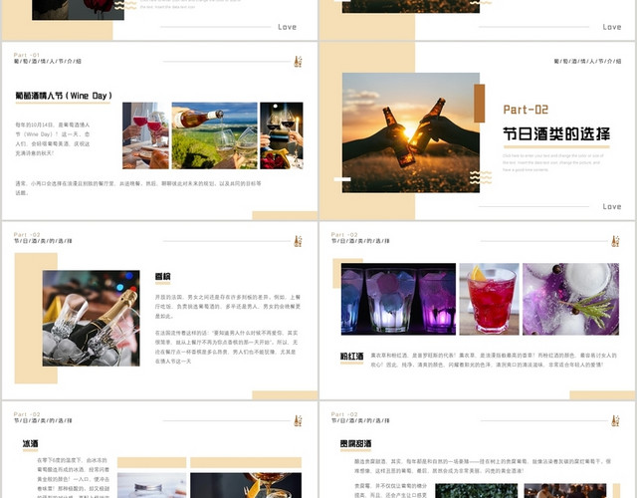637x498 pixels.
Task: Open the dark cocktail photo on 冰酒 slide
Action: pos(246,485)
